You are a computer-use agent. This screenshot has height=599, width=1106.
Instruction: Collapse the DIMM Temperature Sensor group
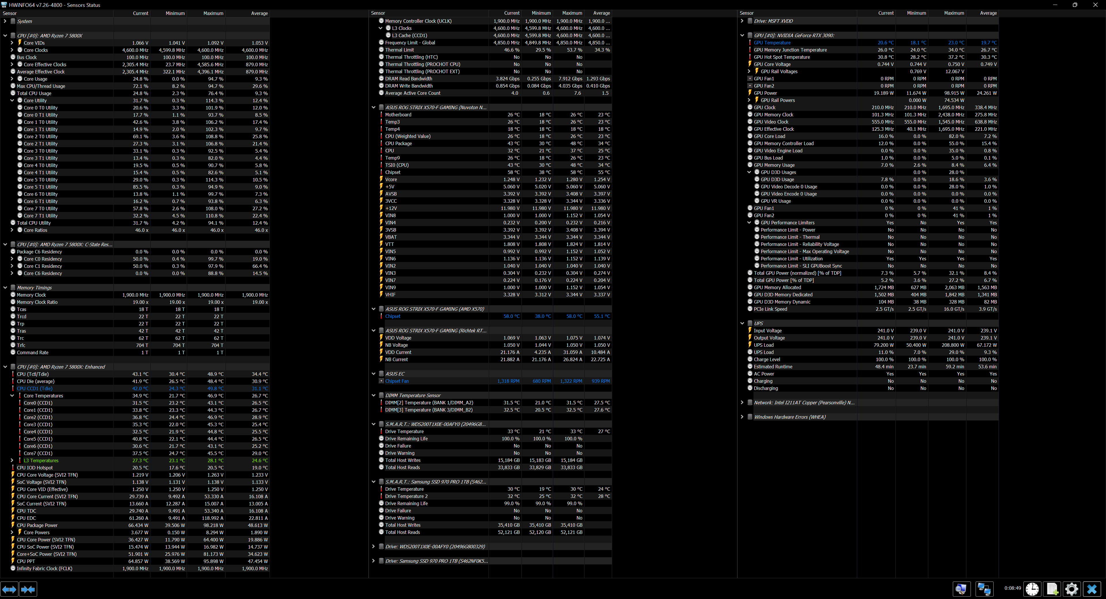pyautogui.click(x=374, y=395)
